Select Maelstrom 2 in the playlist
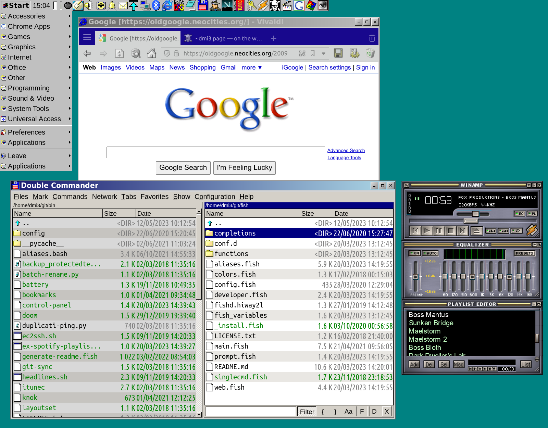This screenshot has height=428, width=548. [428, 339]
